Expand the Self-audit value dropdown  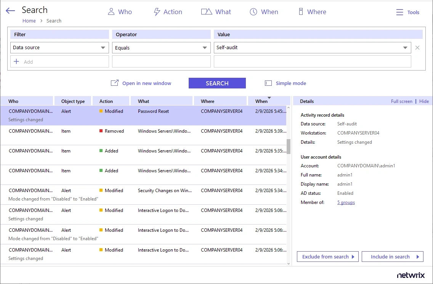(405, 48)
